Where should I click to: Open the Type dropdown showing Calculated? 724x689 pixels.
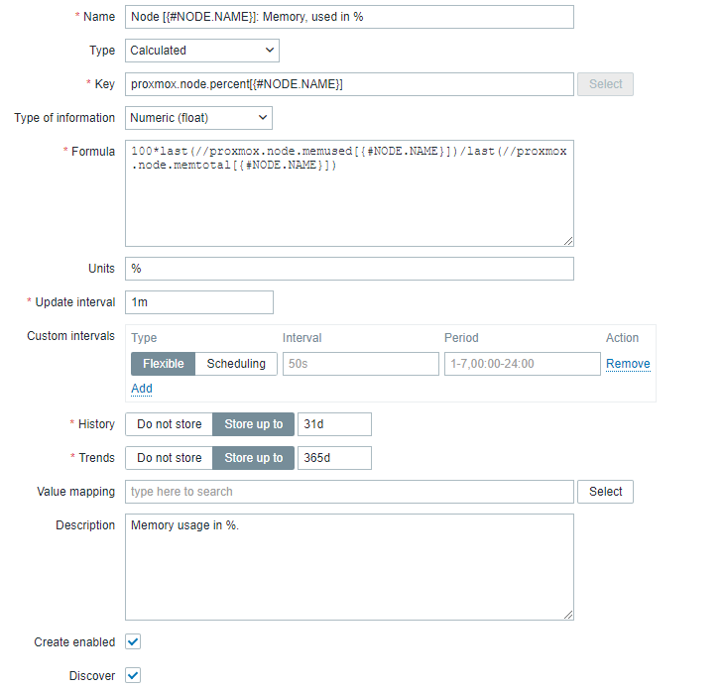tap(202, 51)
